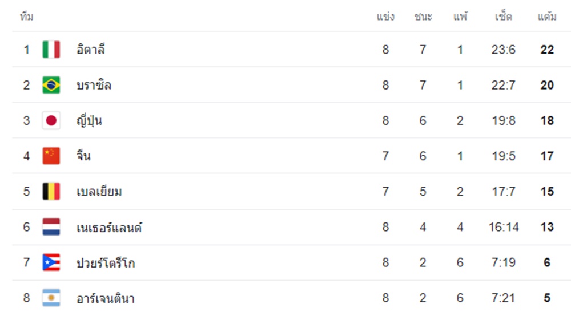
Task: Click the จีน team name
Action: pos(83,156)
